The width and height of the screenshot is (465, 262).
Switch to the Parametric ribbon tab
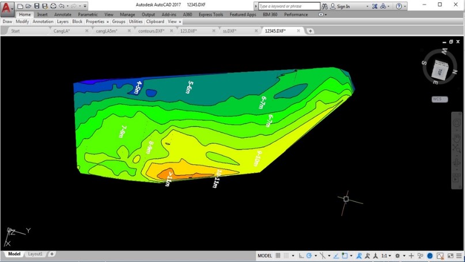click(x=88, y=14)
